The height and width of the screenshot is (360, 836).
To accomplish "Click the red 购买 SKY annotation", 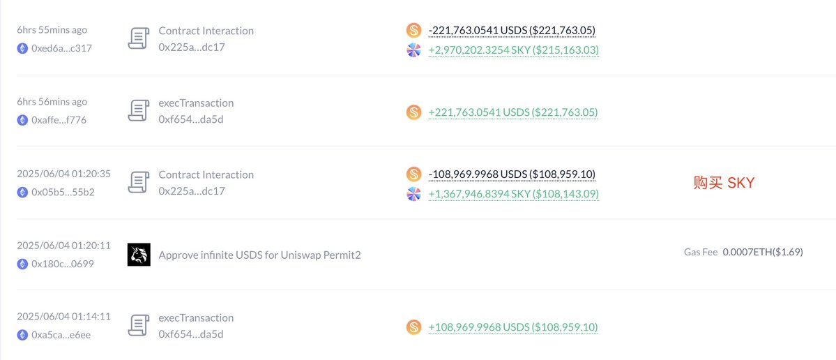I will (724, 183).
